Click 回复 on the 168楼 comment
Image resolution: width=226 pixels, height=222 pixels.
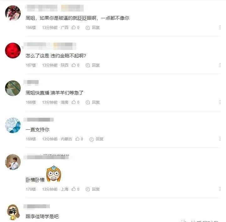pos(96,102)
